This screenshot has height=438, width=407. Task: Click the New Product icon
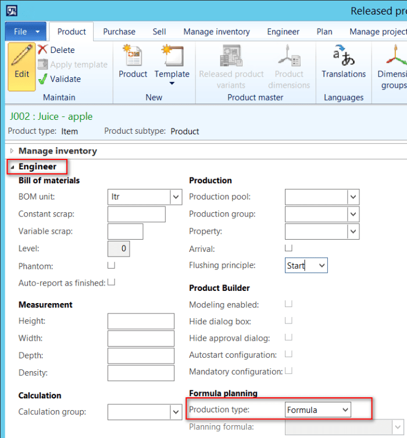(133, 55)
